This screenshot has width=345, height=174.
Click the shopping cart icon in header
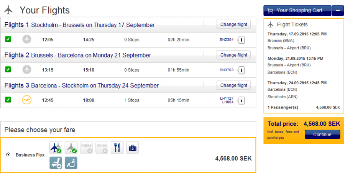coord(270,11)
